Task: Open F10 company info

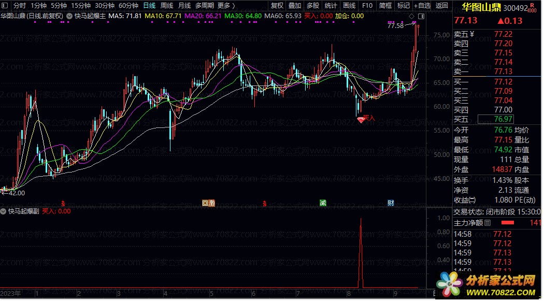Action: [x=367, y=6]
